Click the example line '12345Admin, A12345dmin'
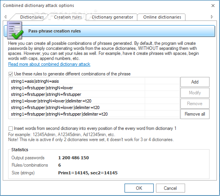Screen dimensions: 220x196 (62, 135)
